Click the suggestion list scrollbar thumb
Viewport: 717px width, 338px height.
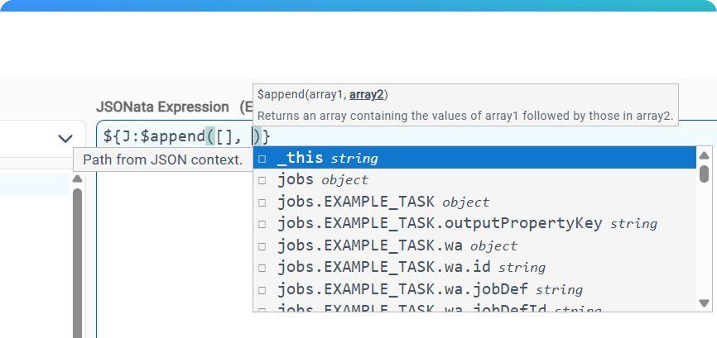[x=705, y=174]
